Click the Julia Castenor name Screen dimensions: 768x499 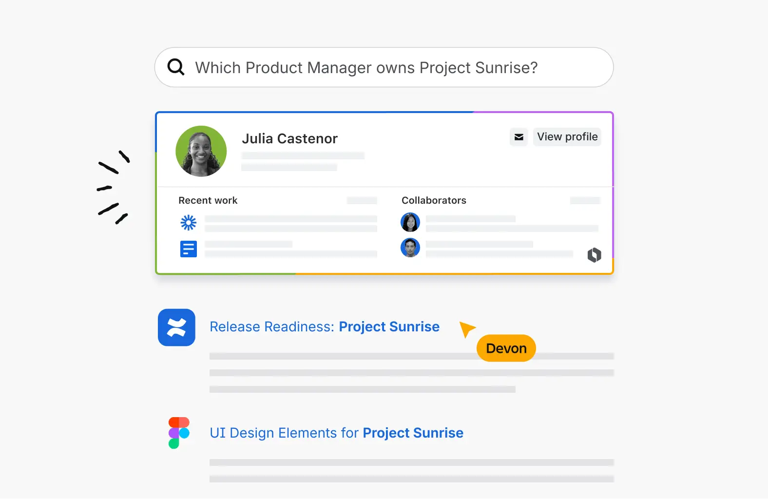coord(289,139)
